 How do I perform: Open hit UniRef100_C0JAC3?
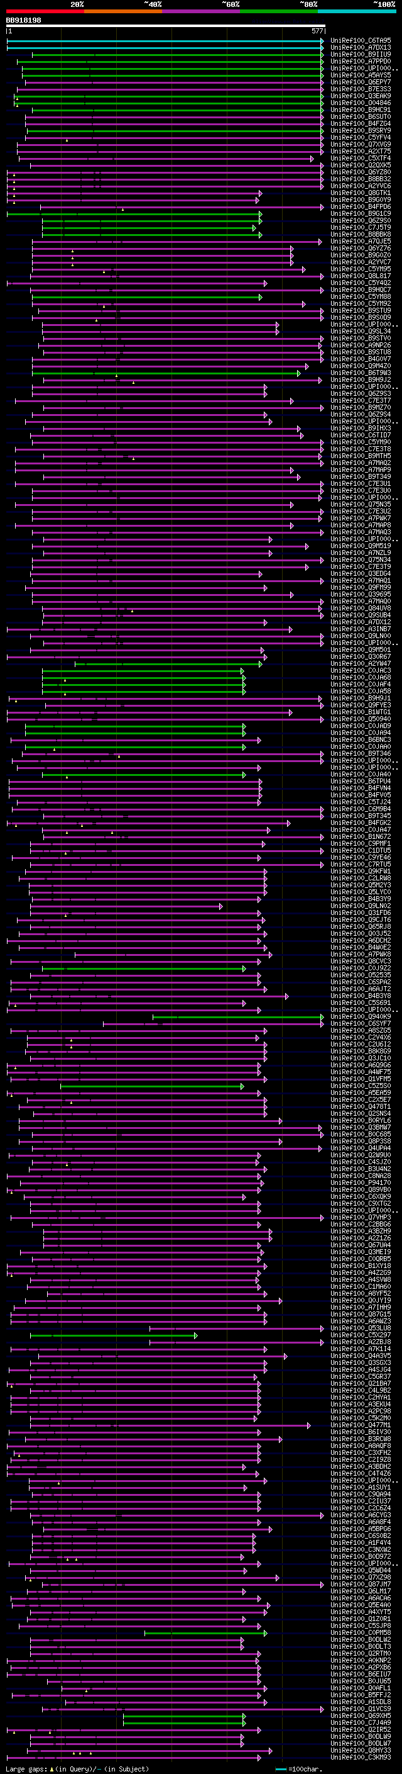361,671
